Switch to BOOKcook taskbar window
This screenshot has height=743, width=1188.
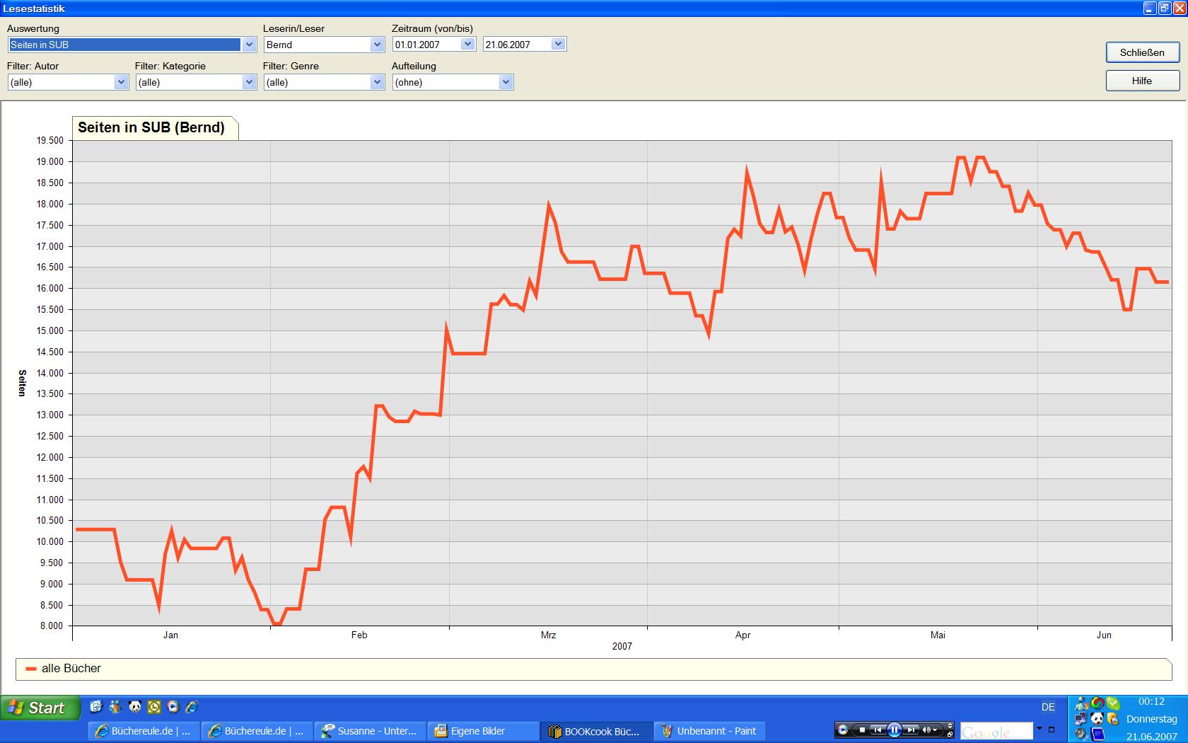pyautogui.click(x=595, y=731)
